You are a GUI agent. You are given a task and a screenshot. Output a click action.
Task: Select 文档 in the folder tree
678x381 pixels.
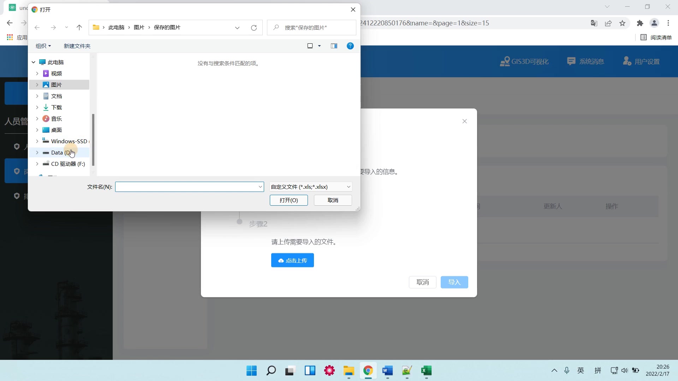(x=56, y=96)
